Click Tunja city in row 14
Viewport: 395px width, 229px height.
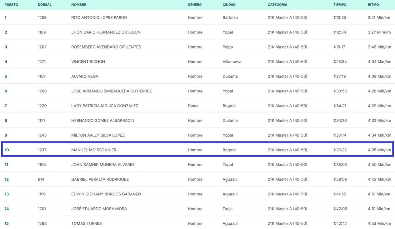(228, 209)
